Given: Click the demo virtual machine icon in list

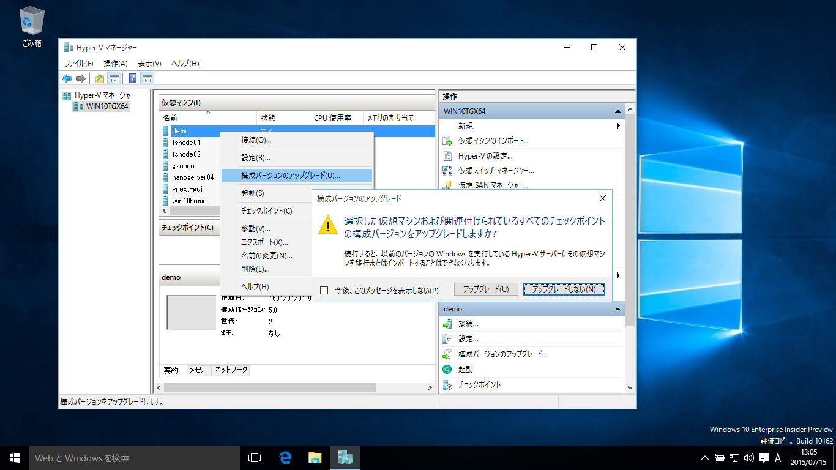Looking at the screenshot, I should pyautogui.click(x=166, y=131).
